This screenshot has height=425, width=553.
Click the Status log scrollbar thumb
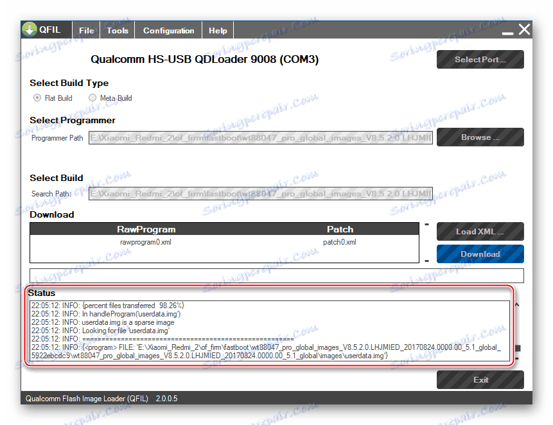coord(518,348)
